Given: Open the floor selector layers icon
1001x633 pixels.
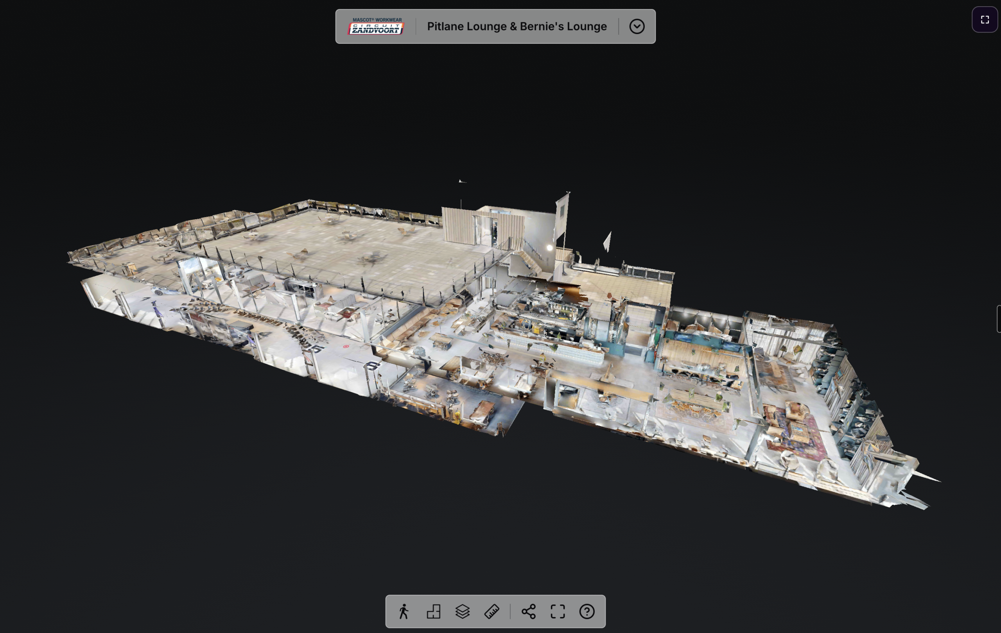Looking at the screenshot, I should [462, 612].
